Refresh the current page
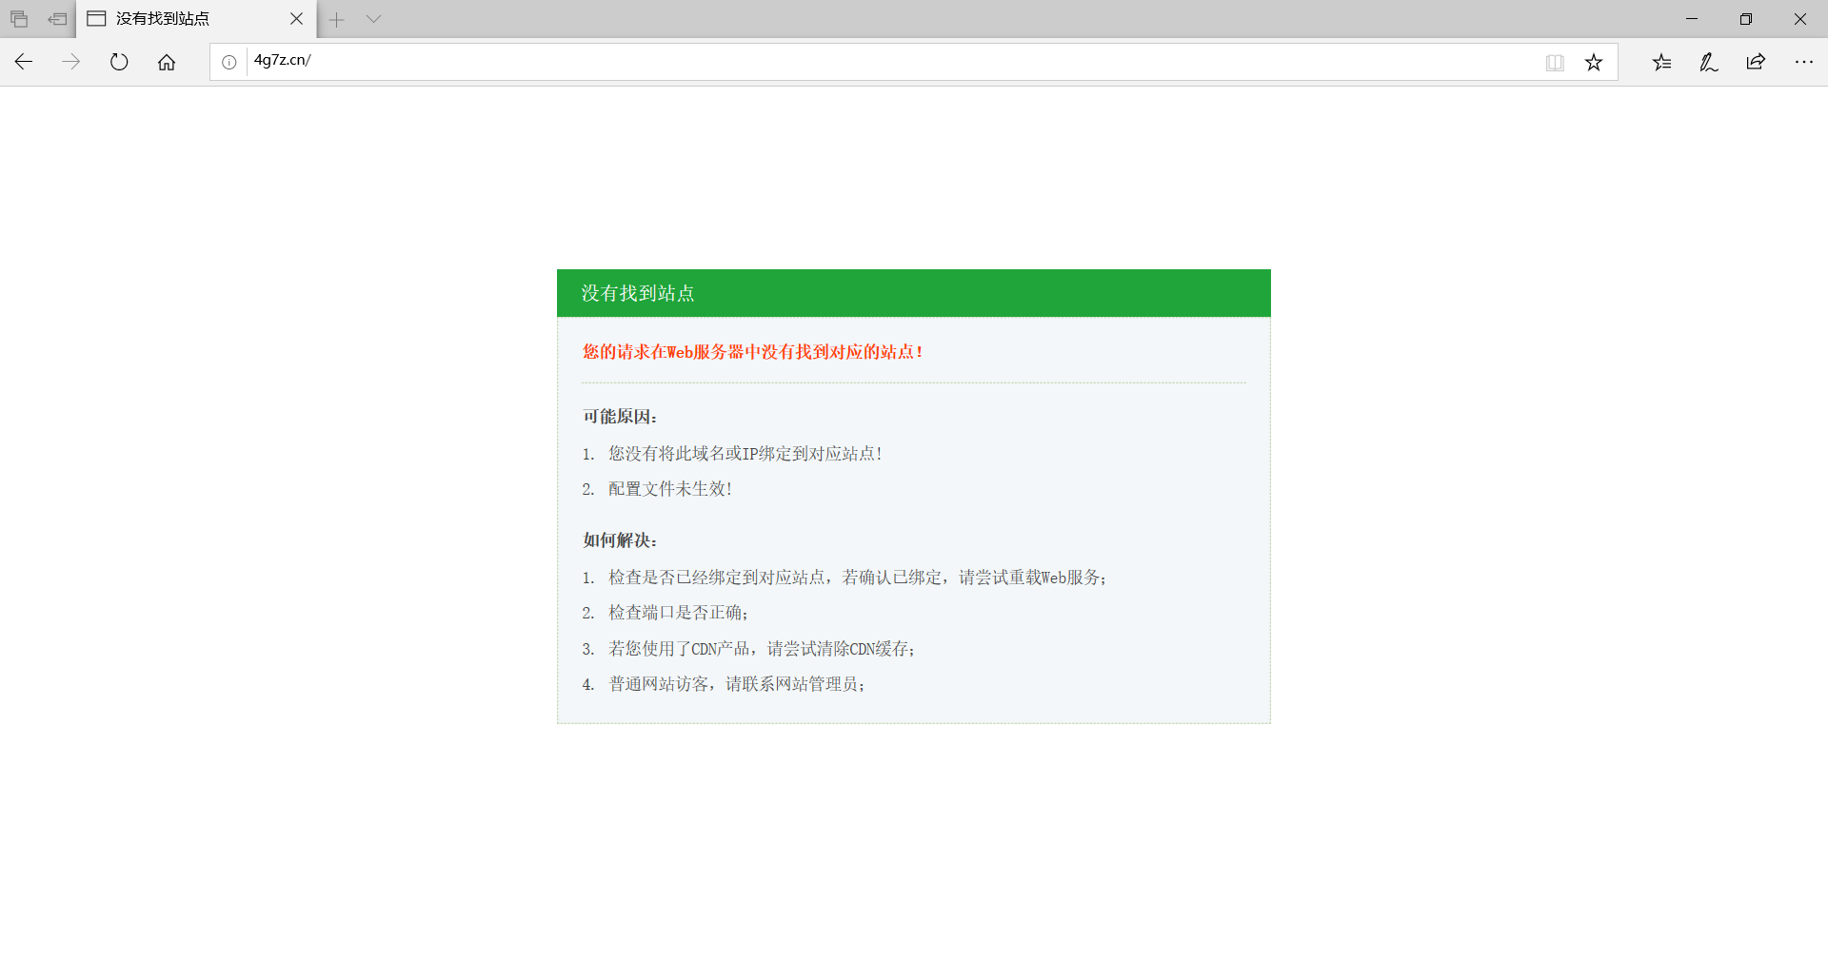1828x980 pixels. pyautogui.click(x=119, y=62)
